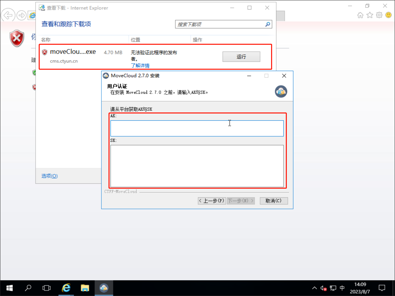Click inside the AK input field

(x=197, y=128)
